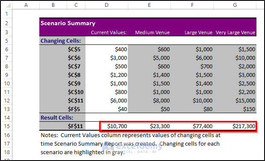Select row 2 header
This screenshot has height=161, width=265.
point(6,23)
